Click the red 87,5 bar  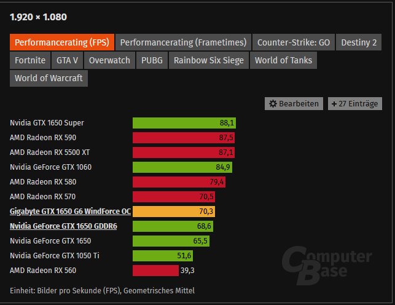[x=184, y=138]
